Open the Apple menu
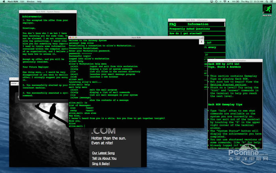Screen dimensions: 276x173 point(3,2)
